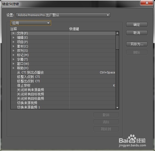The image size is (155, 151).
Task: Expand the 帮助(H) tree group
Action: [14, 68]
